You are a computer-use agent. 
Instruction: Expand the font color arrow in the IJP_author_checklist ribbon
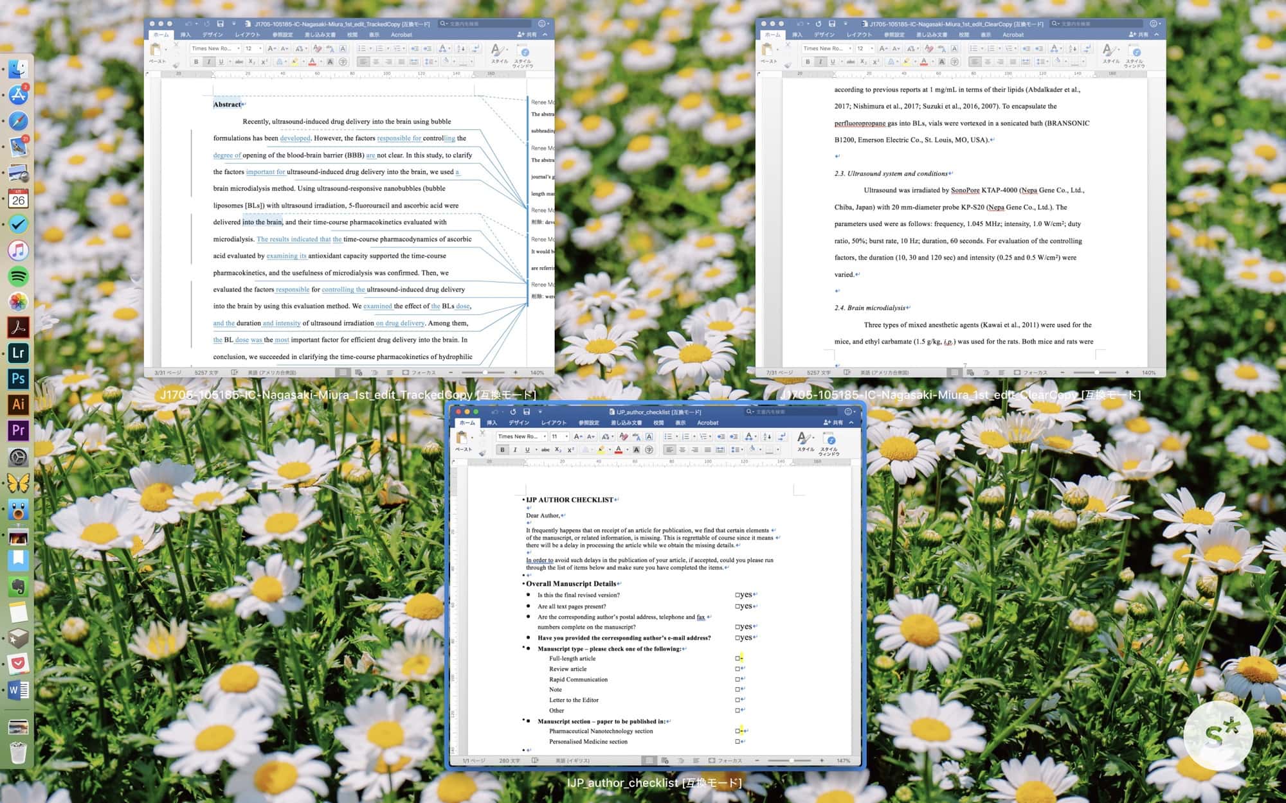point(627,450)
